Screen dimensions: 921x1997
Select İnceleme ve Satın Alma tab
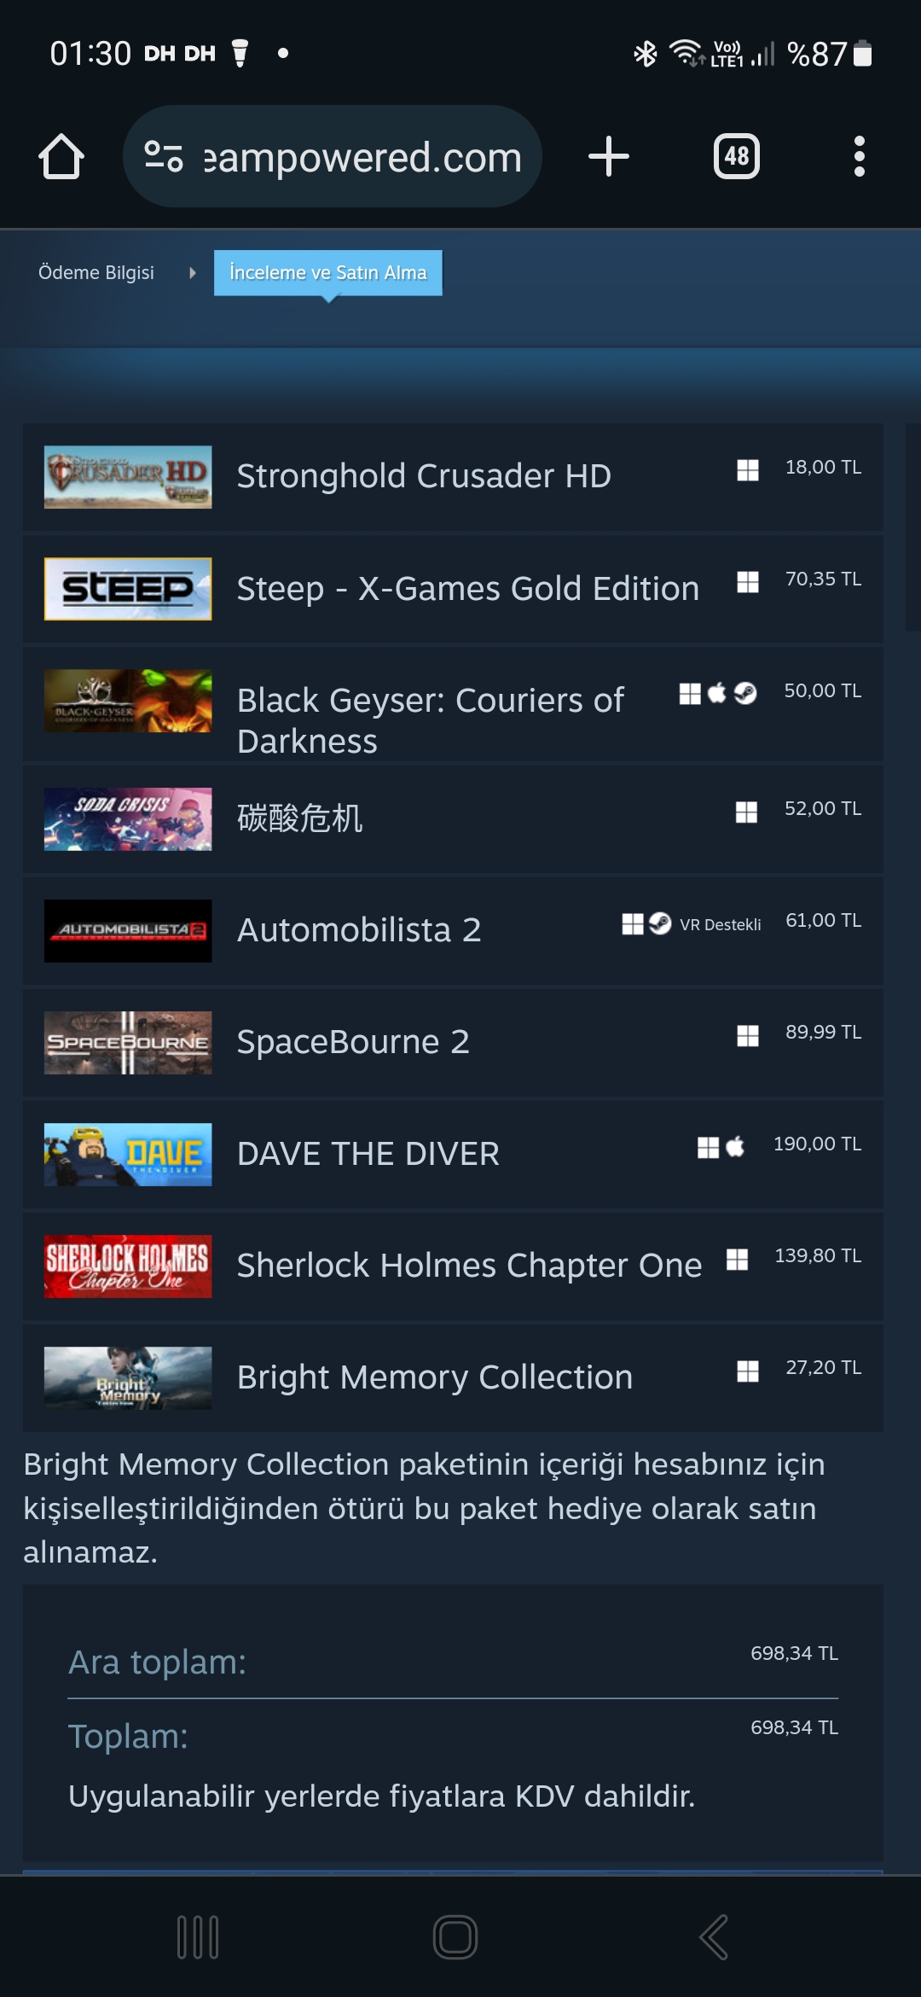click(327, 272)
